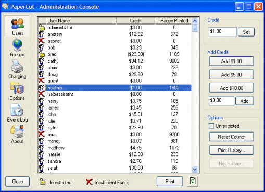Click the user icon beside bob

(41, 47)
